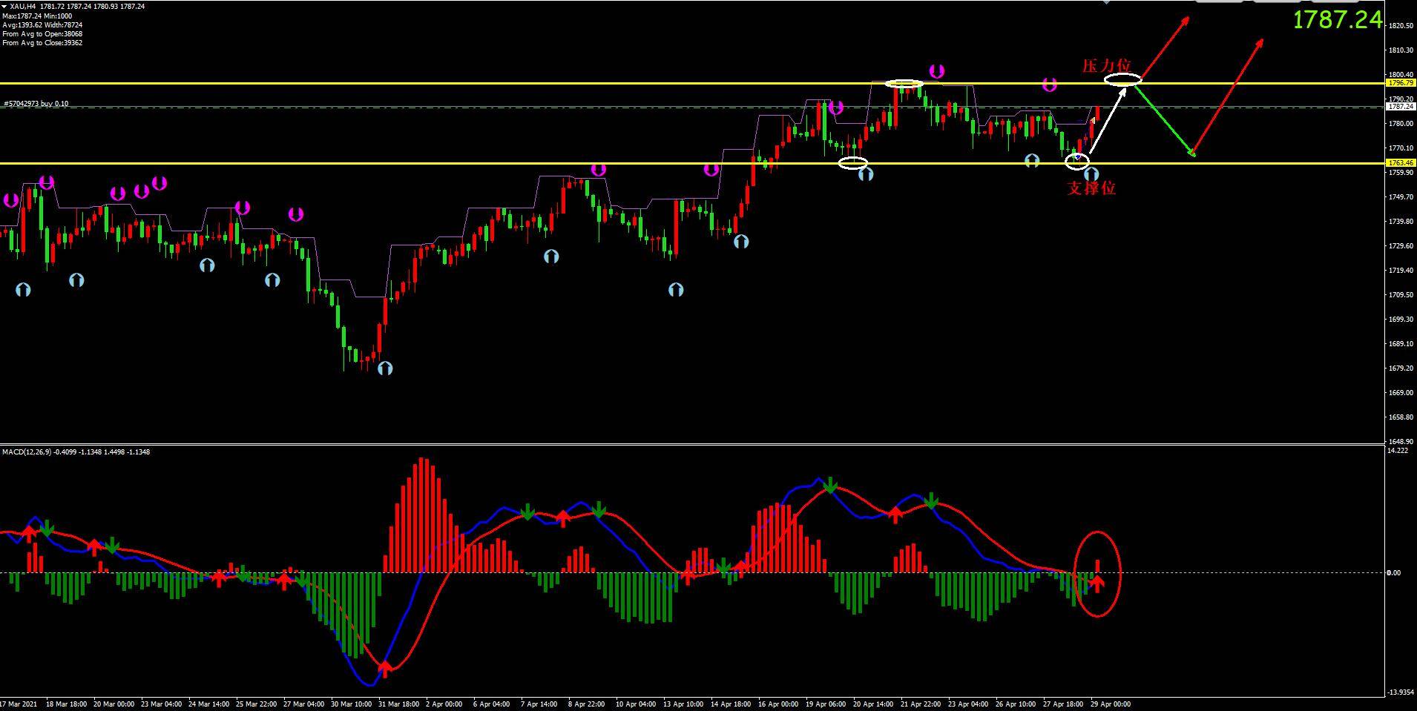The height and width of the screenshot is (711, 1417).
Task: Click the 1780.00 price axis label
Action: (1401, 124)
